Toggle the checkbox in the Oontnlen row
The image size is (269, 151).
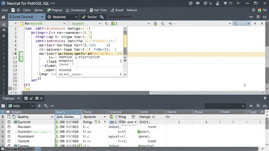pyautogui.click(x=9, y=132)
